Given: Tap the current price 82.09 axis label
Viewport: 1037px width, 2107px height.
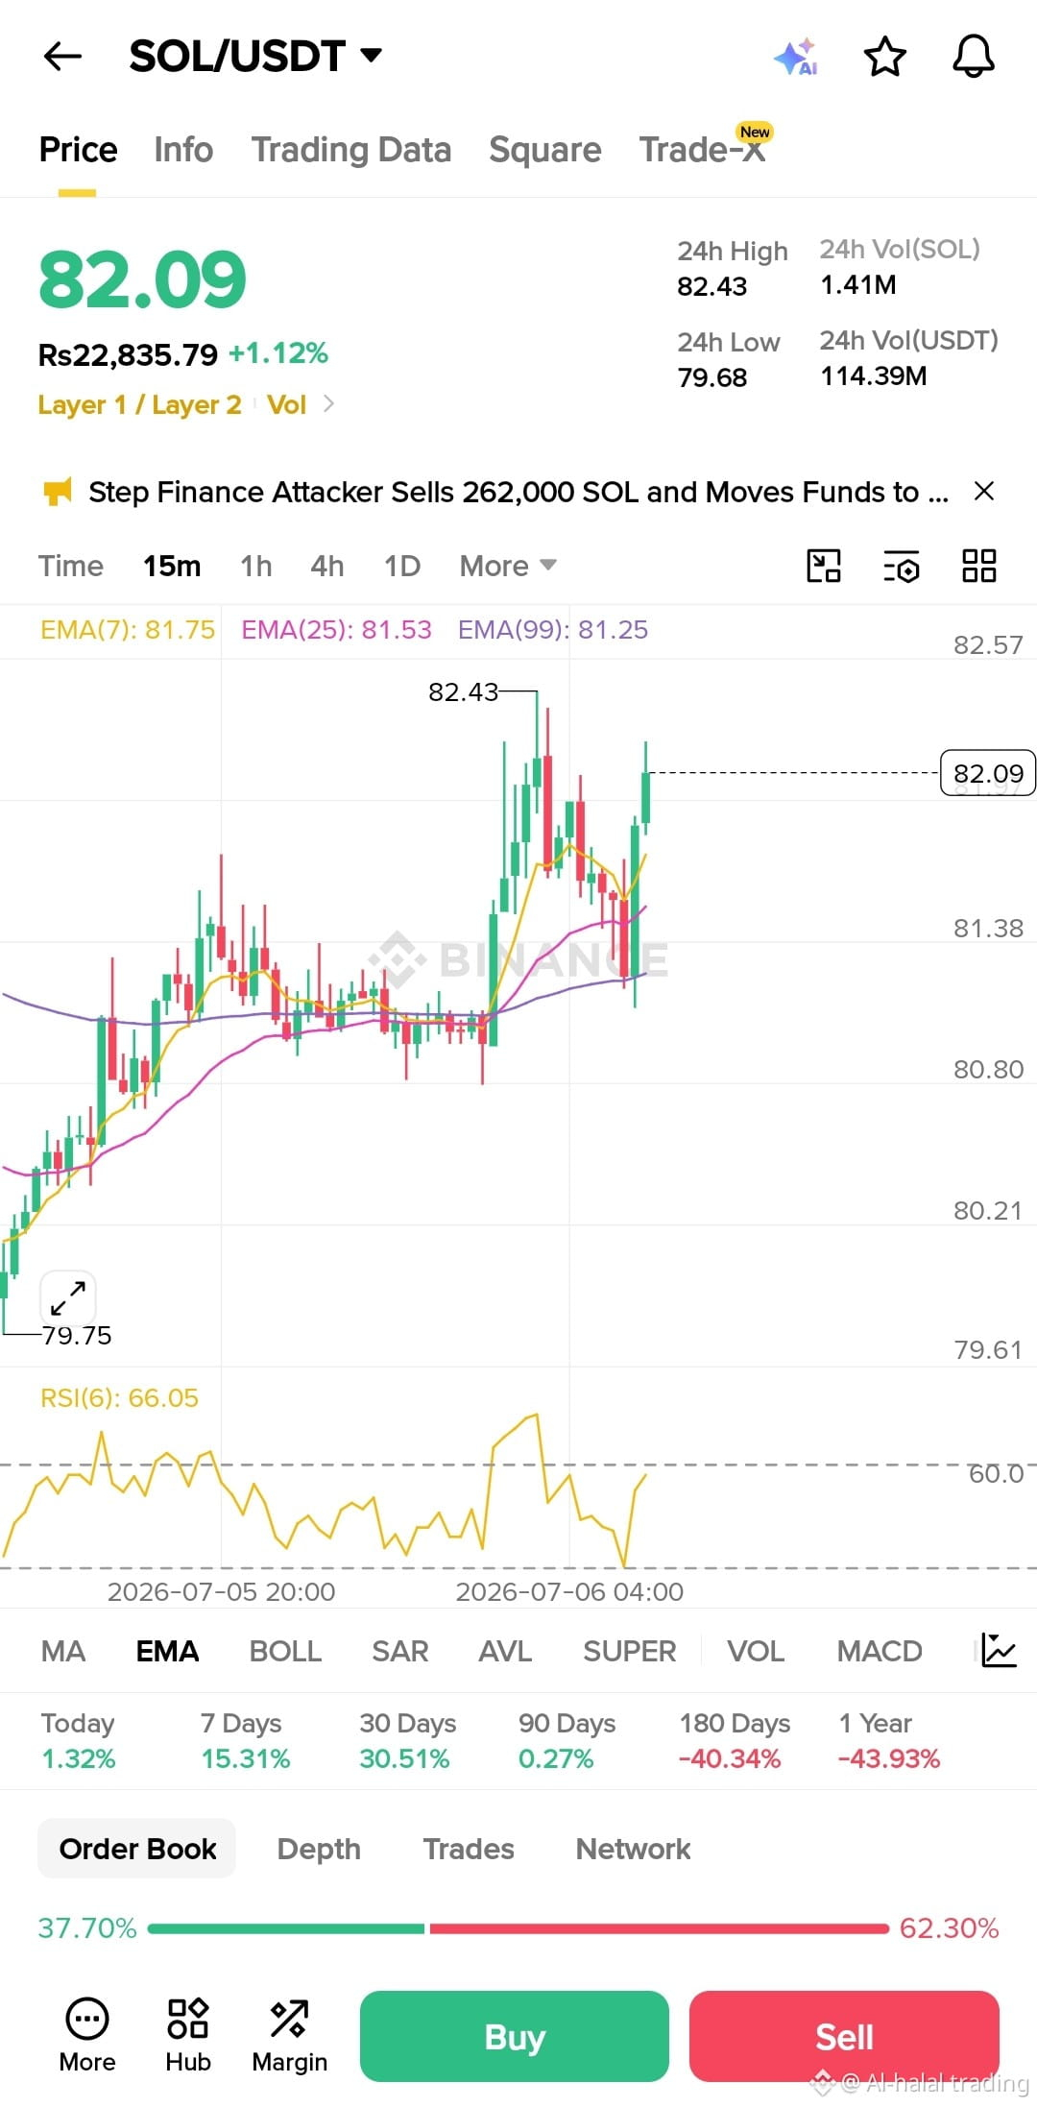Looking at the screenshot, I should [x=988, y=773].
